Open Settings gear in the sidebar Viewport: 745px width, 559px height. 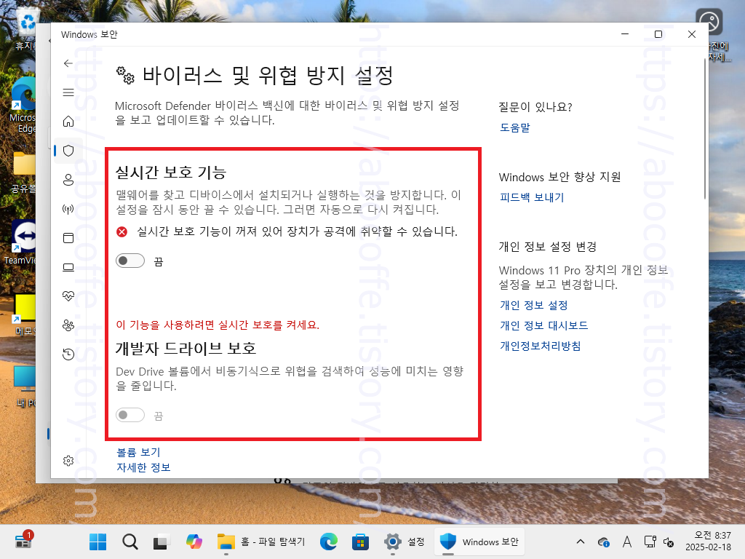68,461
